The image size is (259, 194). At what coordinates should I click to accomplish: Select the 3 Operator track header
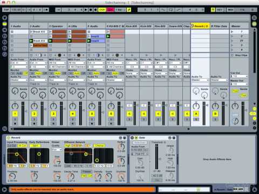tap(58, 26)
